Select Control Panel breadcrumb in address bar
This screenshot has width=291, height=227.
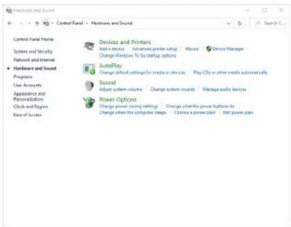(70, 23)
